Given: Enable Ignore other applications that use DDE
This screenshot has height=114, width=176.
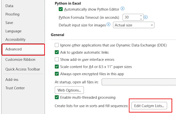Looking at the screenshot, I should tap(57, 45).
